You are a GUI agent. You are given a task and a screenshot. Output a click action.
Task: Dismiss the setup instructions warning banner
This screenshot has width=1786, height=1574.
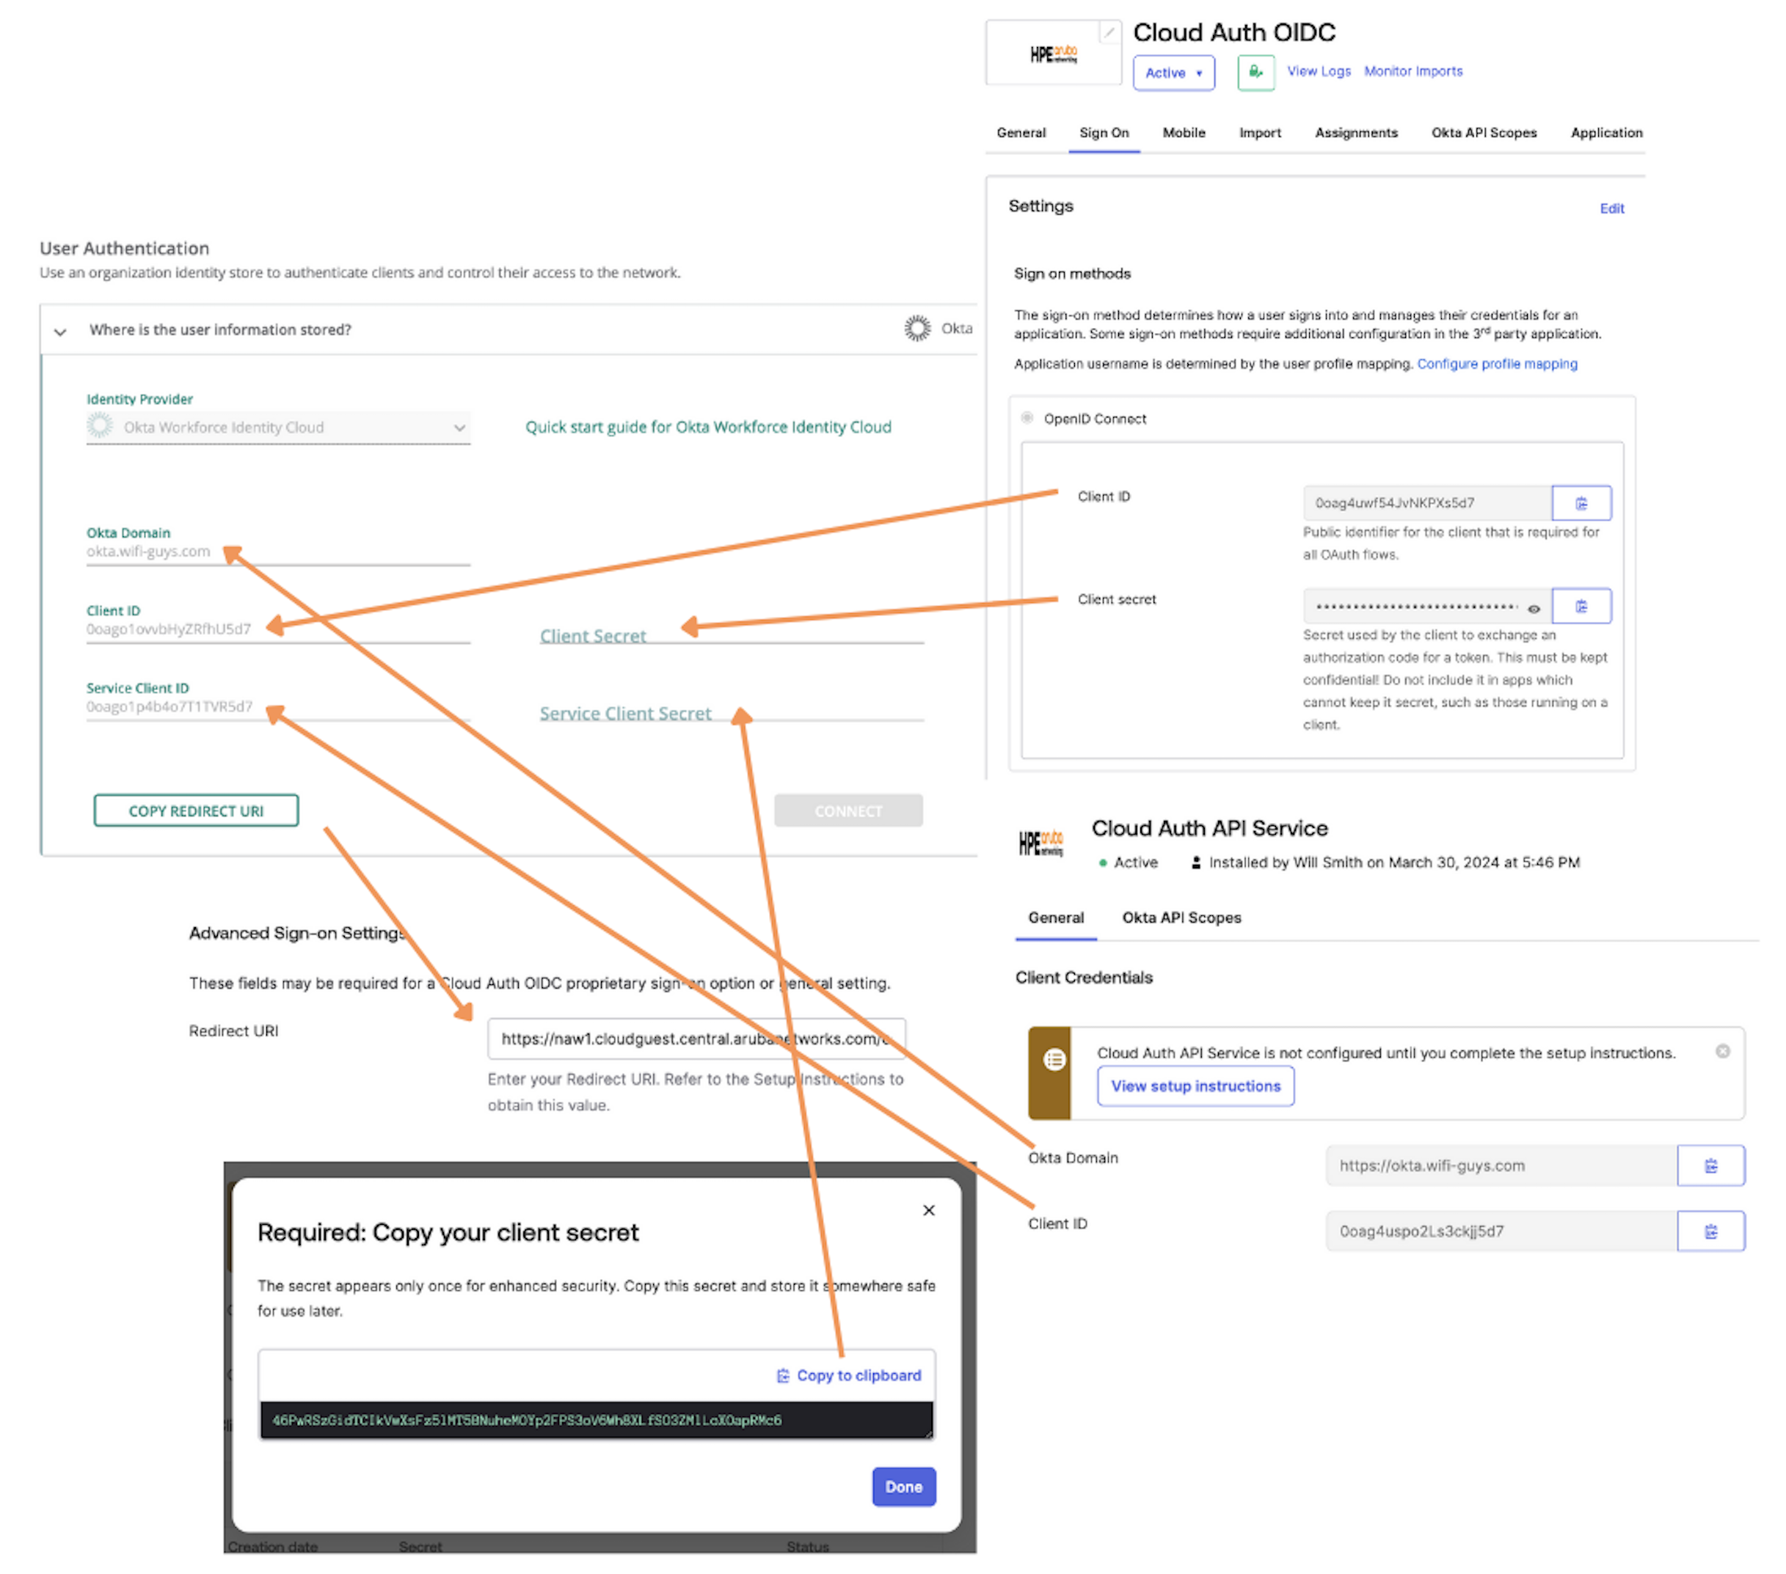pos(1721,1051)
